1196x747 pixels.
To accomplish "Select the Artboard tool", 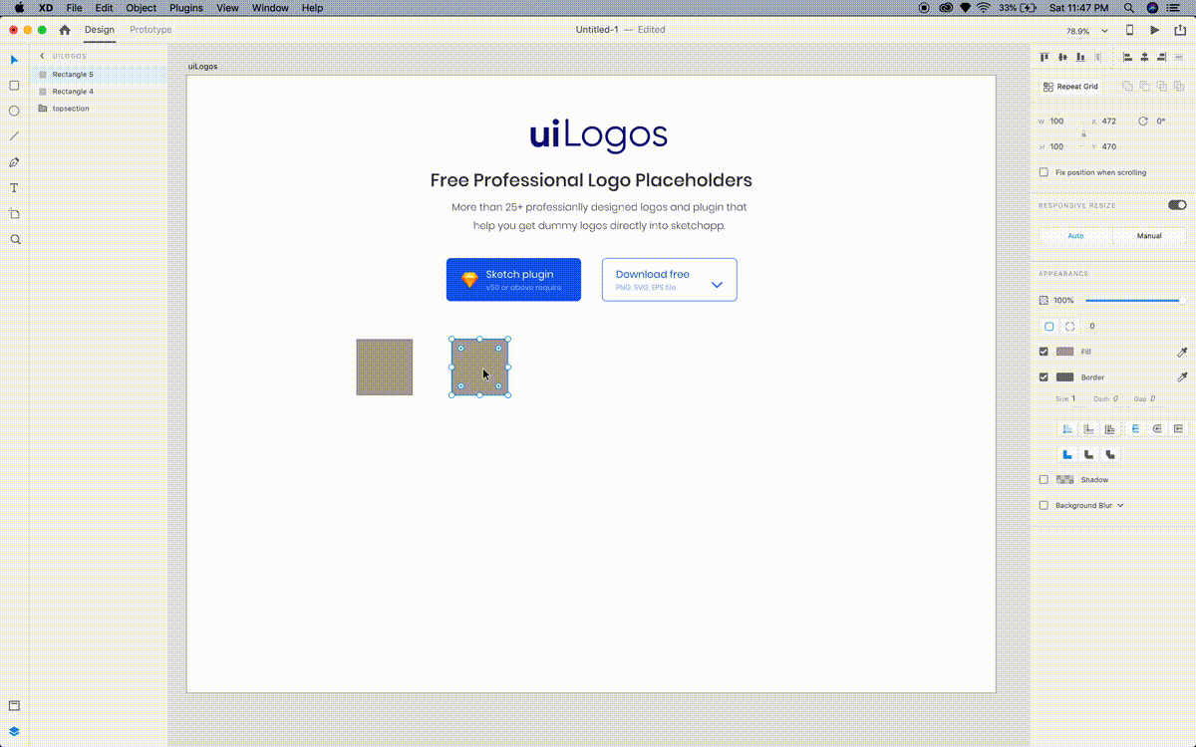I will pos(13,212).
